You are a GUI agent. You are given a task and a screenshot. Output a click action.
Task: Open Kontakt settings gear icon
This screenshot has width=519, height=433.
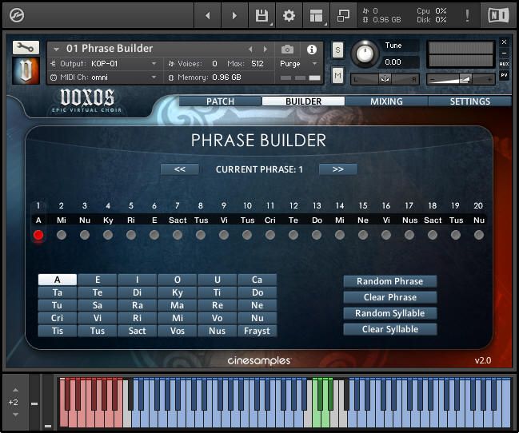pyautogui.click(x=289, y=15)
